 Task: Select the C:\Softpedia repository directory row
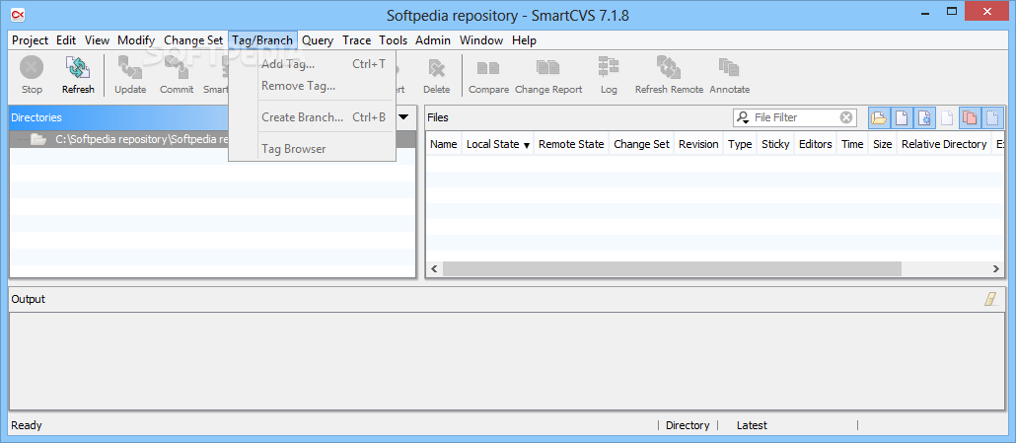(212, 138)
